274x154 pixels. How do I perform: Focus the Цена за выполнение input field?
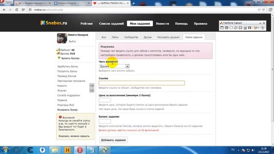(104, 100)
